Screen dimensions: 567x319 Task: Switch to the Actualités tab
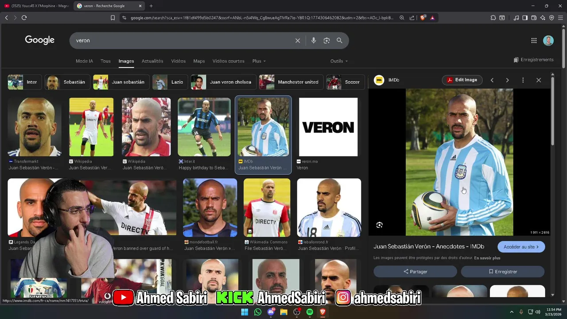(x=152, y=61)
